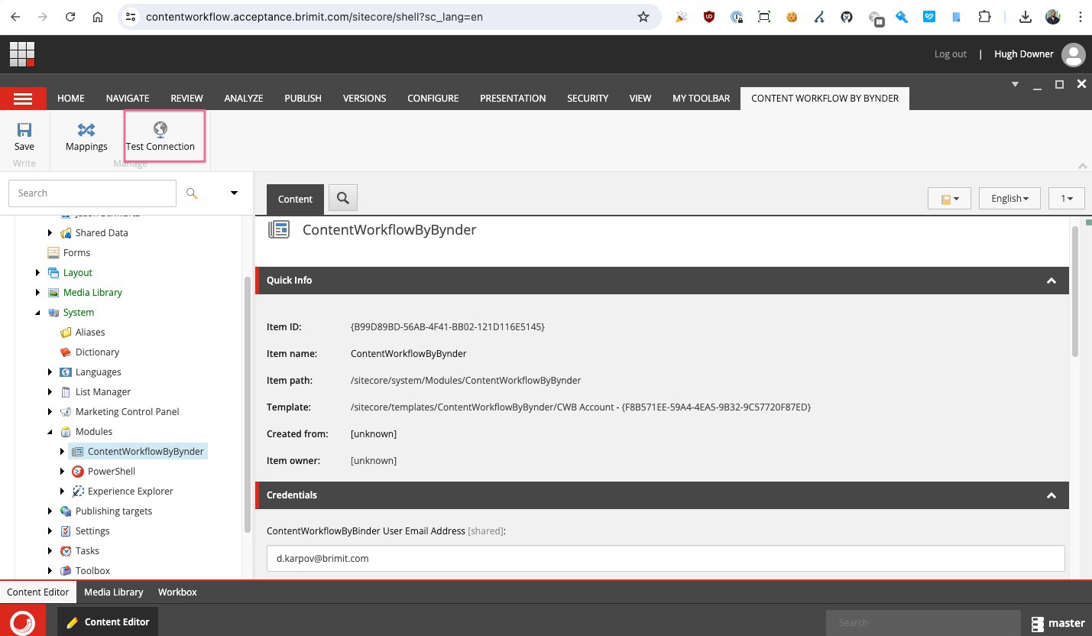Select the Publishing targets tree item
This screenshot has height=636, width=1092.
click(x=113, y=511)
